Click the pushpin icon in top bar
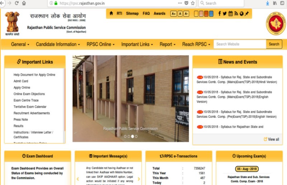The image size is (287, 185). [x=247, y=14]
